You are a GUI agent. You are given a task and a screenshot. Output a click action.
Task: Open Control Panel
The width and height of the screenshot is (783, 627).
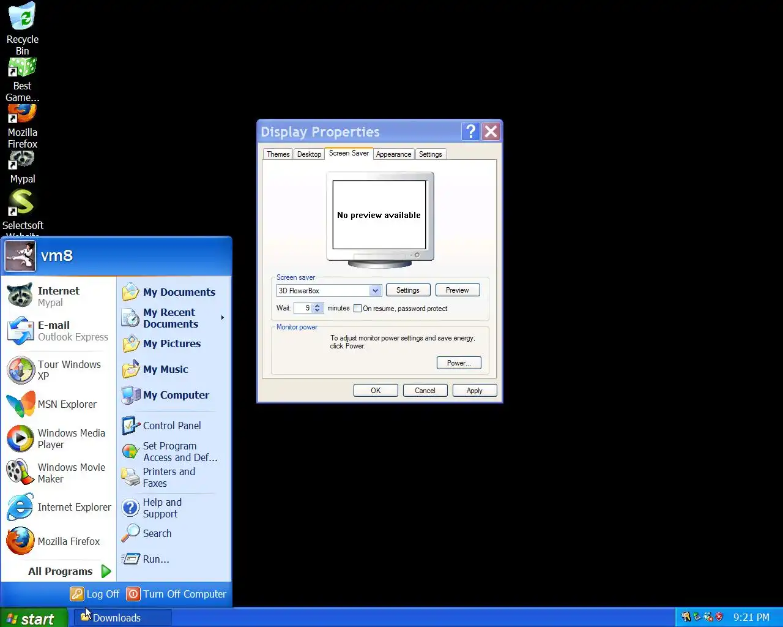point(174,426)
